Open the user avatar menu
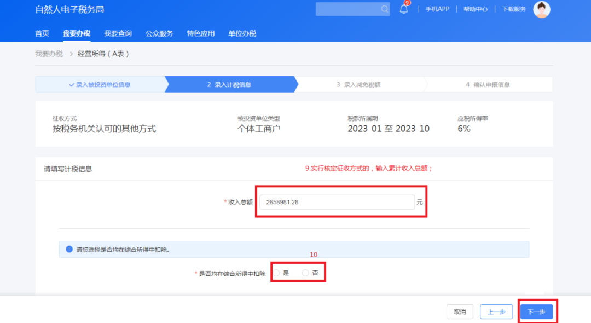This screenshot has width=591, height=323. 542,9
